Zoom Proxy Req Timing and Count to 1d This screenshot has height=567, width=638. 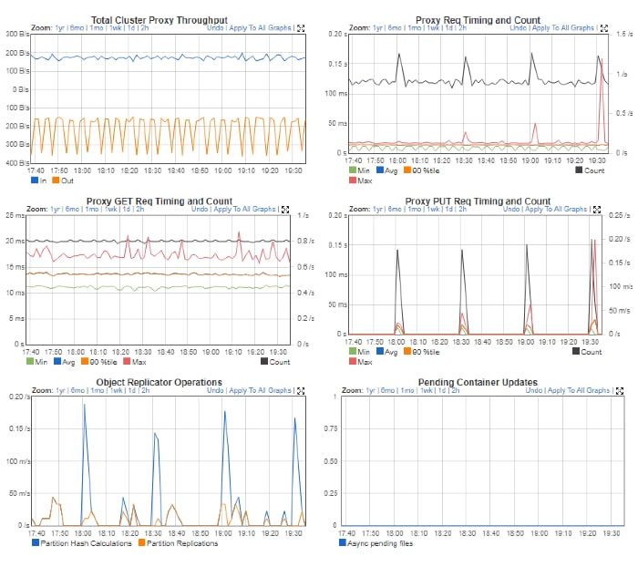tap(448, 27)
